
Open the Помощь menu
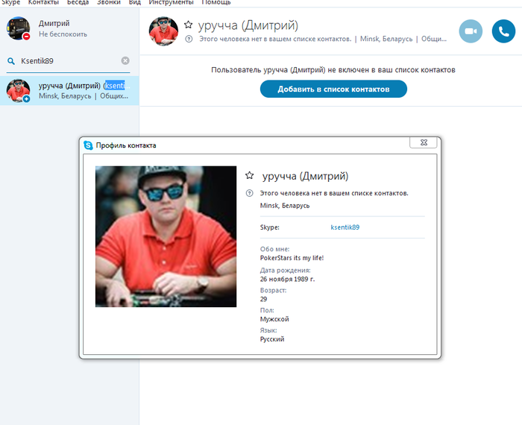click(x=216, y=2)
